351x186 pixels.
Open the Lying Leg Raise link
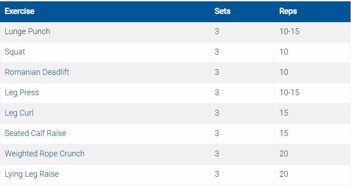31,174
